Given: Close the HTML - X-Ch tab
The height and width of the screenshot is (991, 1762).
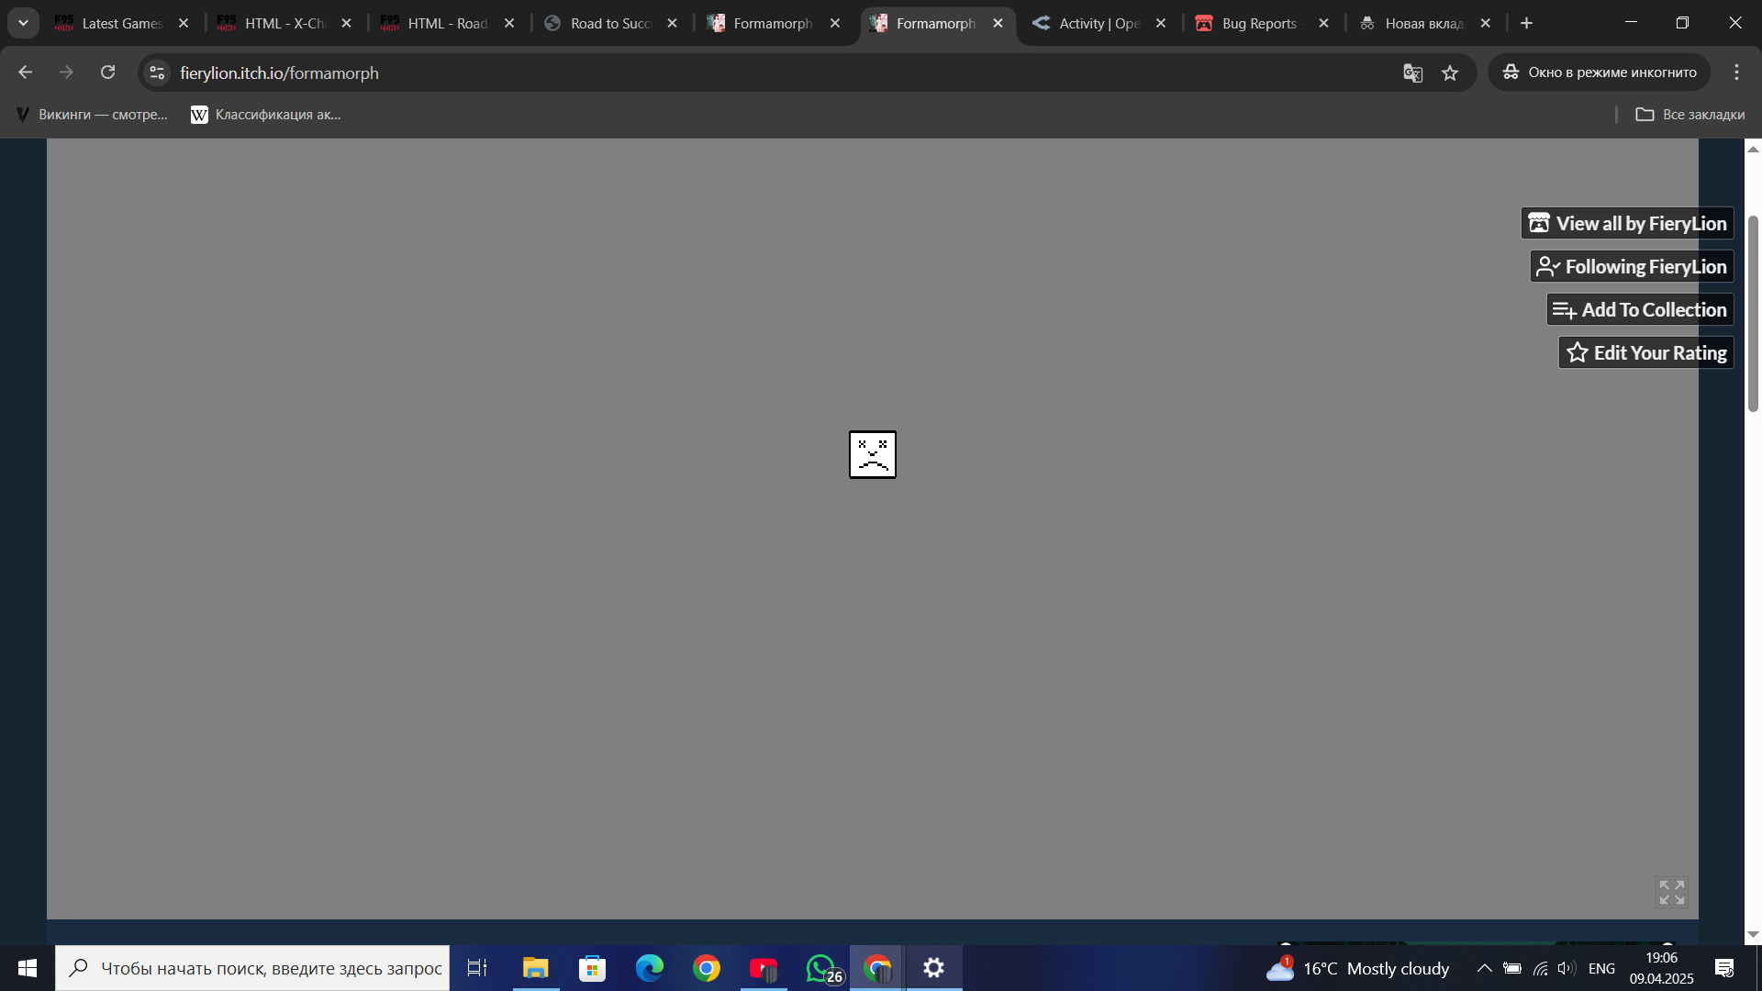Looking at the screenshot, I should click(x=346, y=23).
